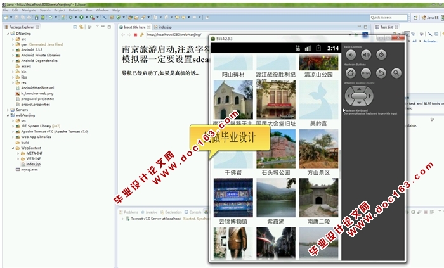Viewport: 444px width, 268px height.
Task: Expand the gen Generated Java Files folder
Action: pos(13,44)
